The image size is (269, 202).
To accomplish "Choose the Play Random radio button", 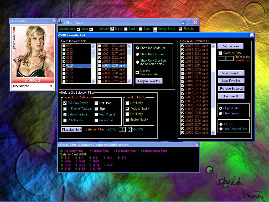I will (221, 113).
